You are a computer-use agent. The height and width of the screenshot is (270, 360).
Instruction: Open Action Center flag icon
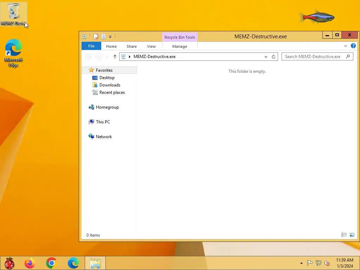tap(310, 263)
